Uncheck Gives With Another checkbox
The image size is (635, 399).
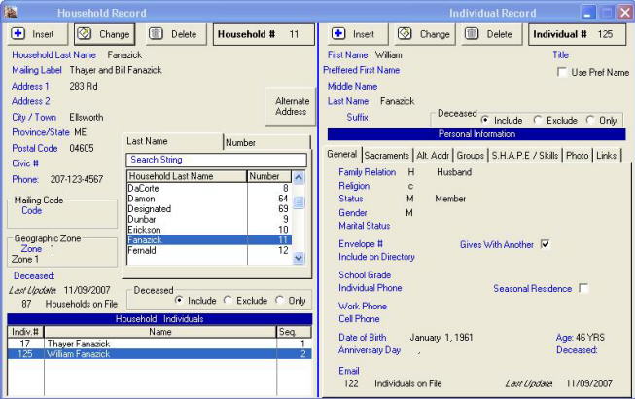click(x=545, y=244)
